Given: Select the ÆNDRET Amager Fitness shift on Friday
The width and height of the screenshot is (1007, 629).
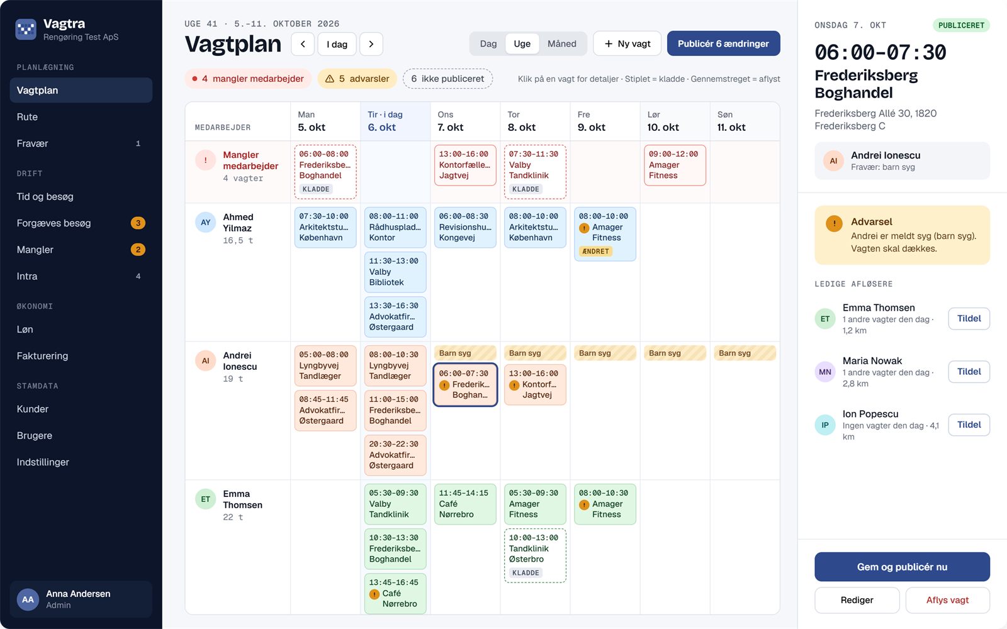Looking at the screenshot, I should pyautogui.click(x=605, y=234).
